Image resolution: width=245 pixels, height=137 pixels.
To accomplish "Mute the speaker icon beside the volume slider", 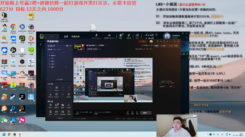I will [x=96, y=112].
